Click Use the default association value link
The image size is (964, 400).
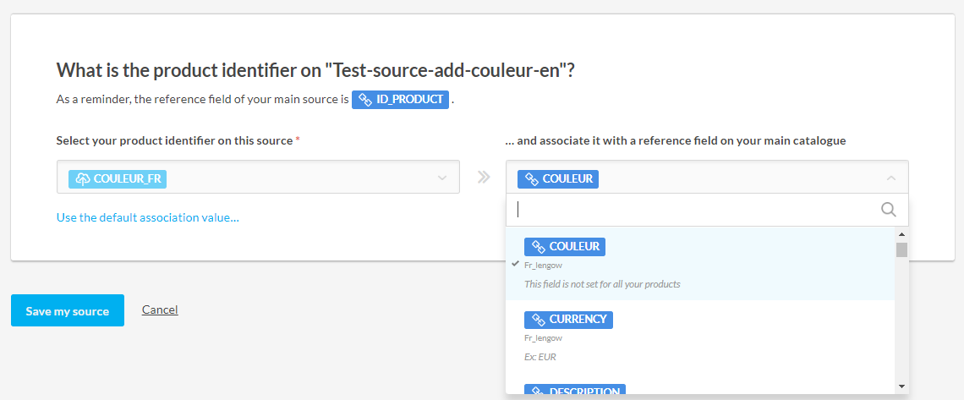pos(148,217)
